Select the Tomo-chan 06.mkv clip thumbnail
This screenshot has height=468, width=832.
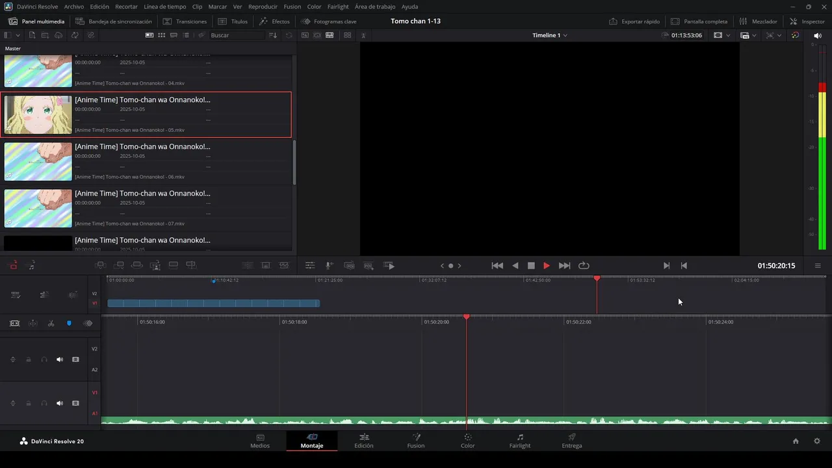coord(38,161)
